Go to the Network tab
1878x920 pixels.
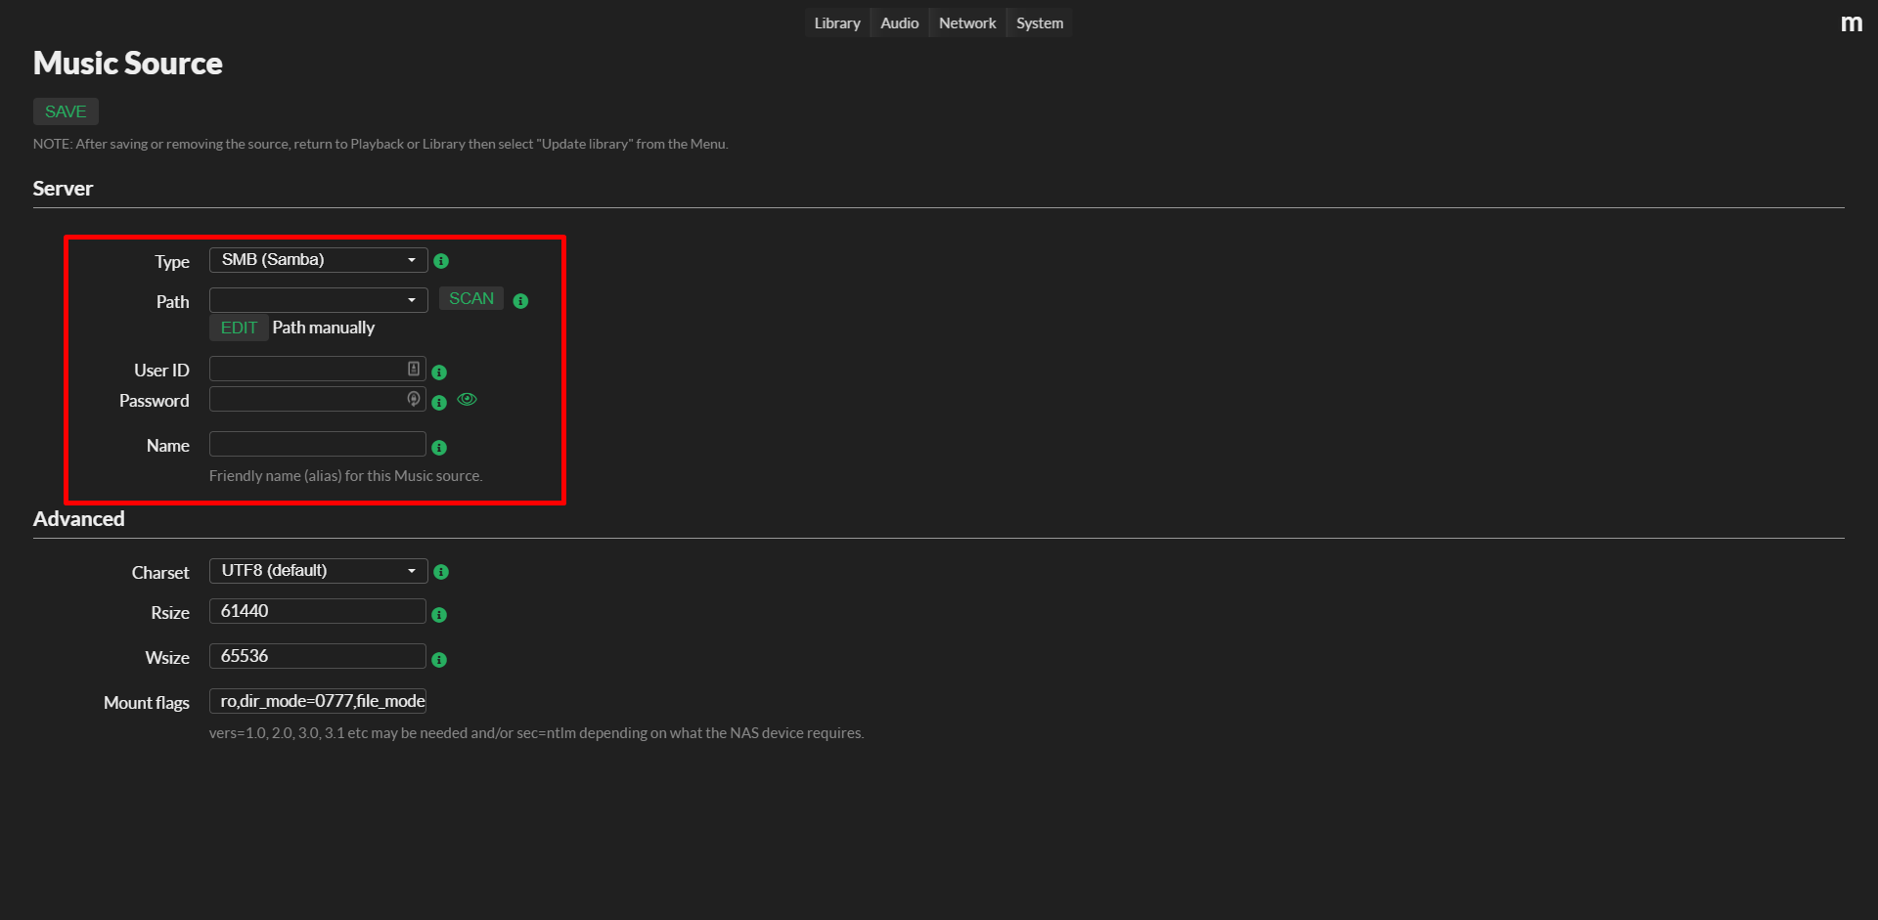[x=967, y=23]
